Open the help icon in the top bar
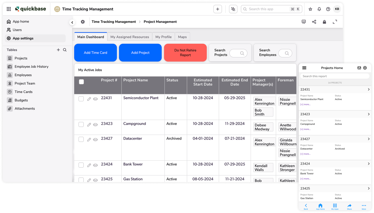Image resolution: width=374 pixels, height=213 pixels. (x=328, y=9)
